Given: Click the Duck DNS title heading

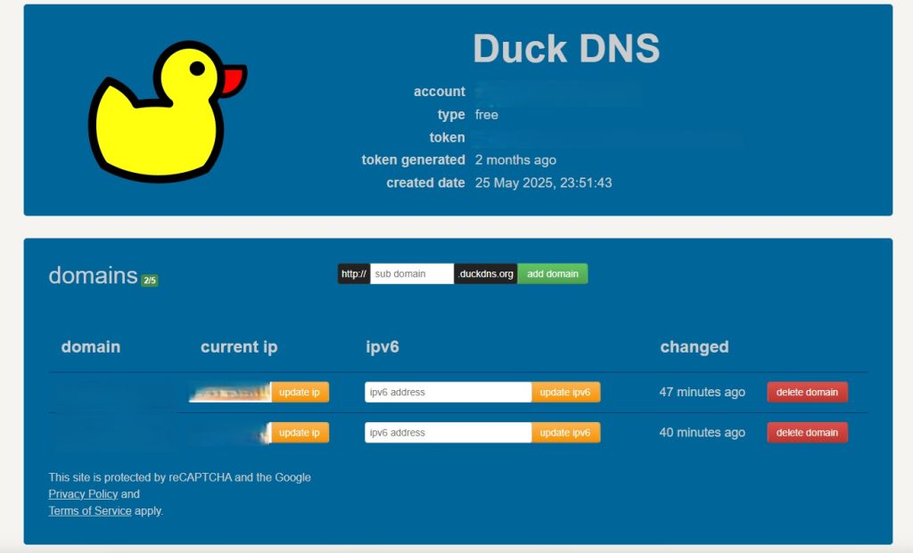Looking at the screenshot, I should point(566,48).
